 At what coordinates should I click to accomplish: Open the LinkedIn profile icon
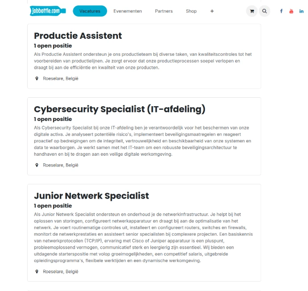pyautogui.click(x=302, y=11)
